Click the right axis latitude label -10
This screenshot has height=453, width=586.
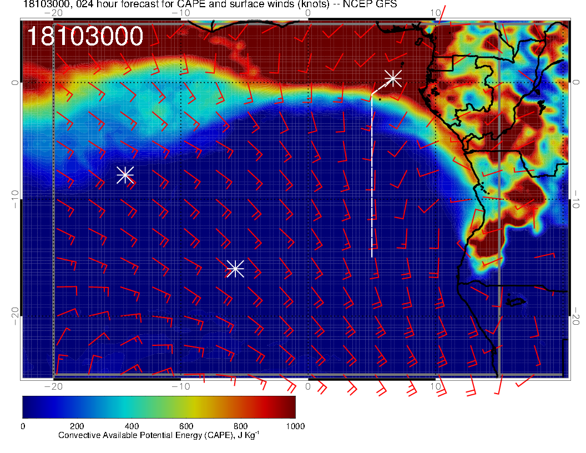tap(576, 199)
